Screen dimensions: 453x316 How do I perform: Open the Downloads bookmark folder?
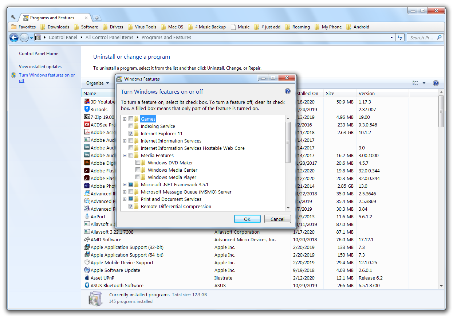click(x=55, y=27)
